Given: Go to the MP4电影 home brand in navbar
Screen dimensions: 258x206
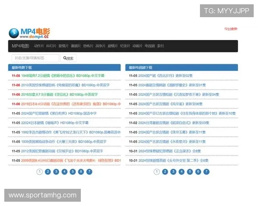Looking at the screenshot, I should point(21,46).
